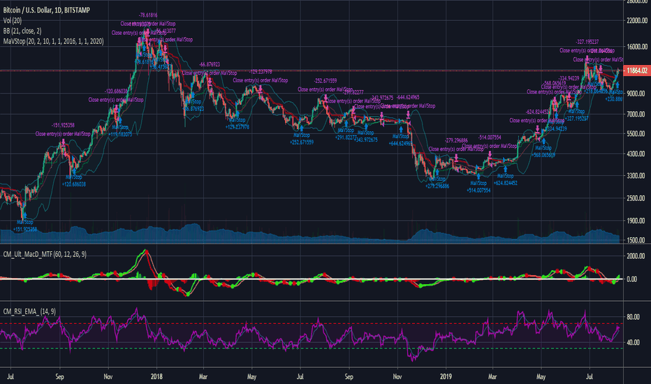Click the 9000.00 price axis value
The image size is (651, 384).
[637, 94]
